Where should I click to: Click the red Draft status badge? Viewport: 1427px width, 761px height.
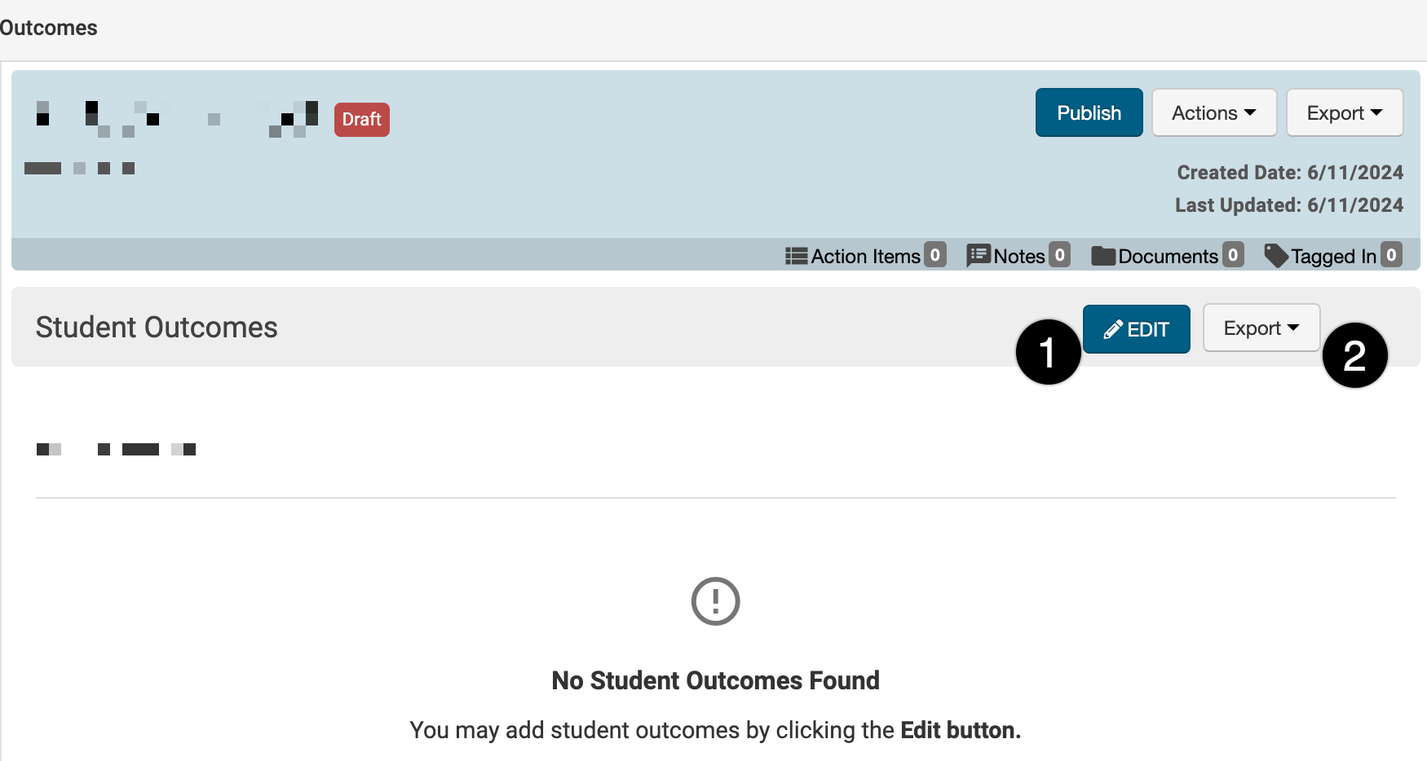pyautogui.click(x=361, y=120)
